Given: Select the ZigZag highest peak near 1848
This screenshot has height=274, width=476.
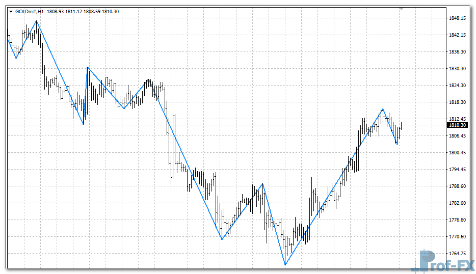Looking at the screenshot, I should tap(36, 21).
